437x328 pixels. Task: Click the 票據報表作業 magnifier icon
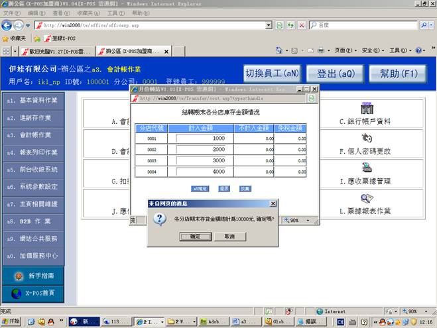(366, 197)
